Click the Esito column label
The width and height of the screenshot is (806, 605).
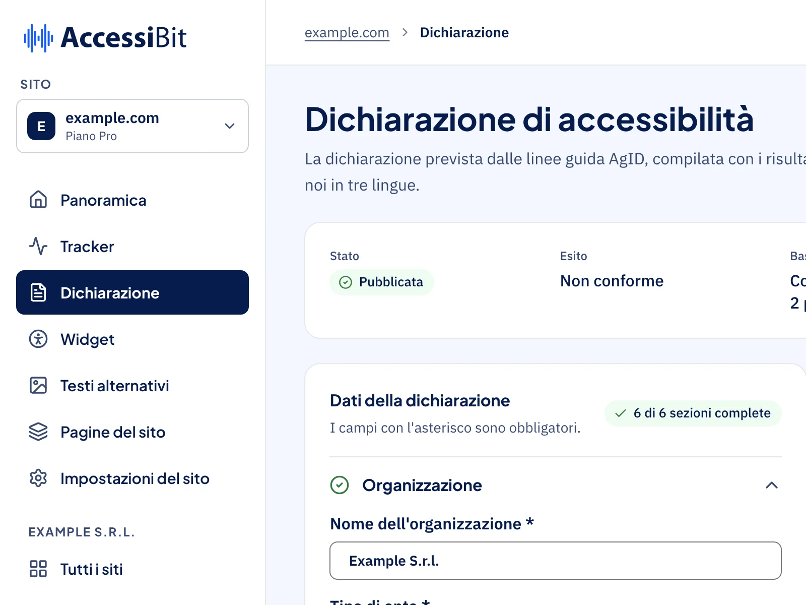pyautogui.click(x=574, y=256)
